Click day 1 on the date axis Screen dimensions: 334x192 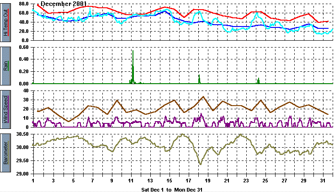click(34, 180)
